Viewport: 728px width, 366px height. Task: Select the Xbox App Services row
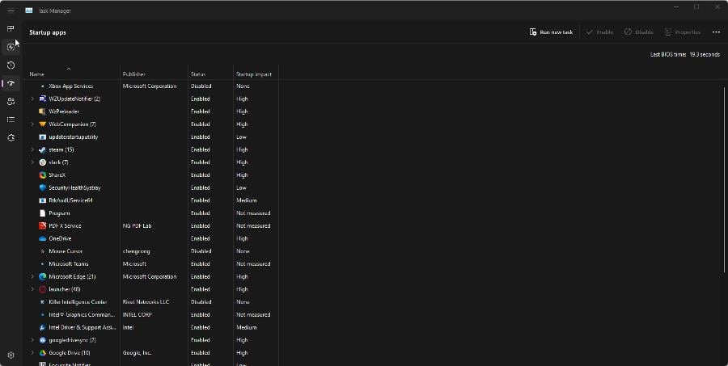[152, 86]
